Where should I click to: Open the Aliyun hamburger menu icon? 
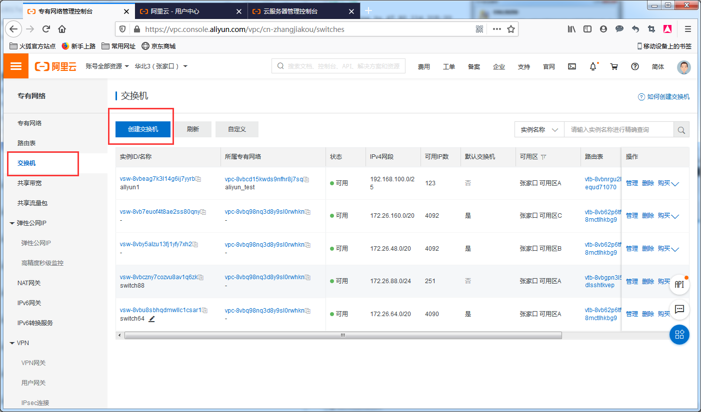[x=16, y=66]
